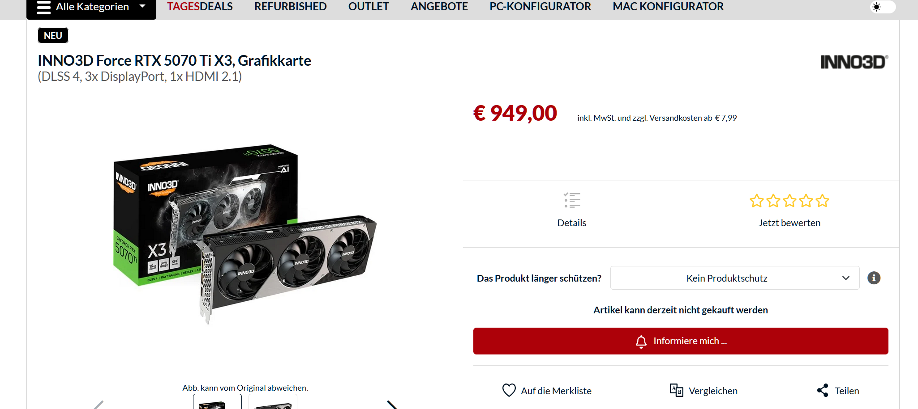Open the OUTLET menu item
The width and height of the screenshot is (918, 409).
[369, 7]
